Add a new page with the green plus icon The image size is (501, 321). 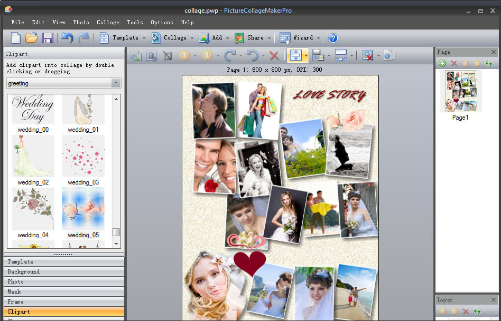point(442,63)
